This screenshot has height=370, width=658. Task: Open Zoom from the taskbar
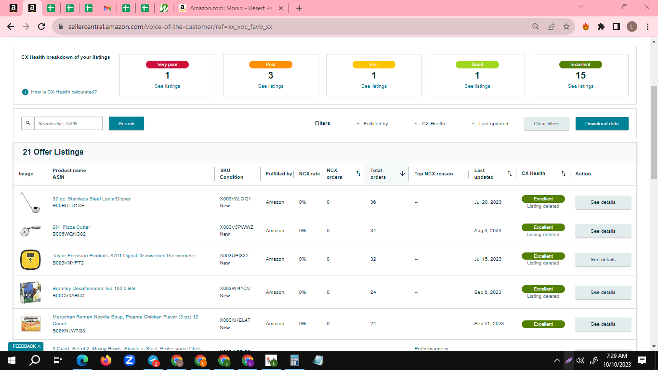tap(130, 360)
